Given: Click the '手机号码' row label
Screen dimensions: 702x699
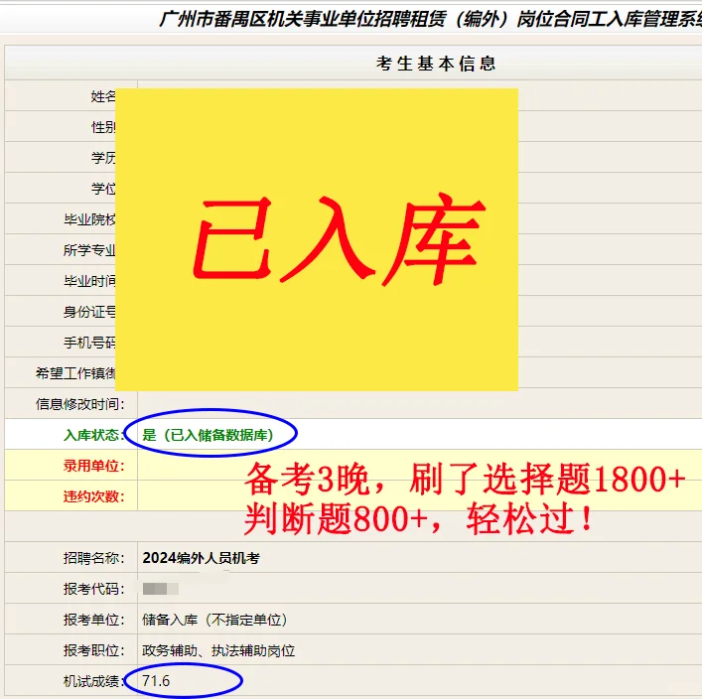Looking at the screenshot, I should [x=89, y=343].
